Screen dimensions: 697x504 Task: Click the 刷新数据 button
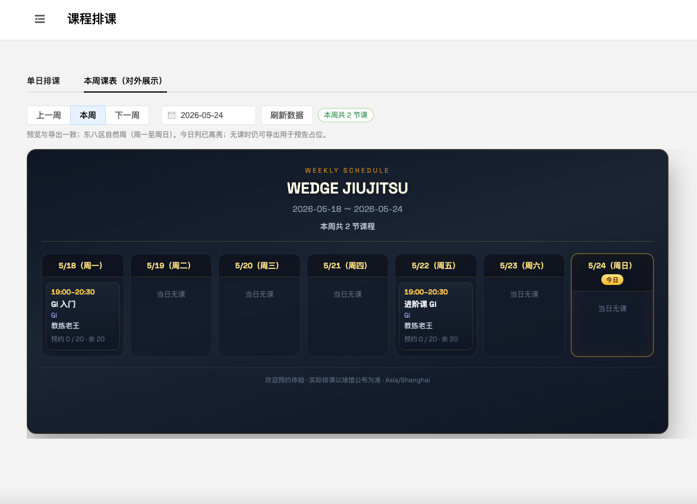click(x=287, y=115)
